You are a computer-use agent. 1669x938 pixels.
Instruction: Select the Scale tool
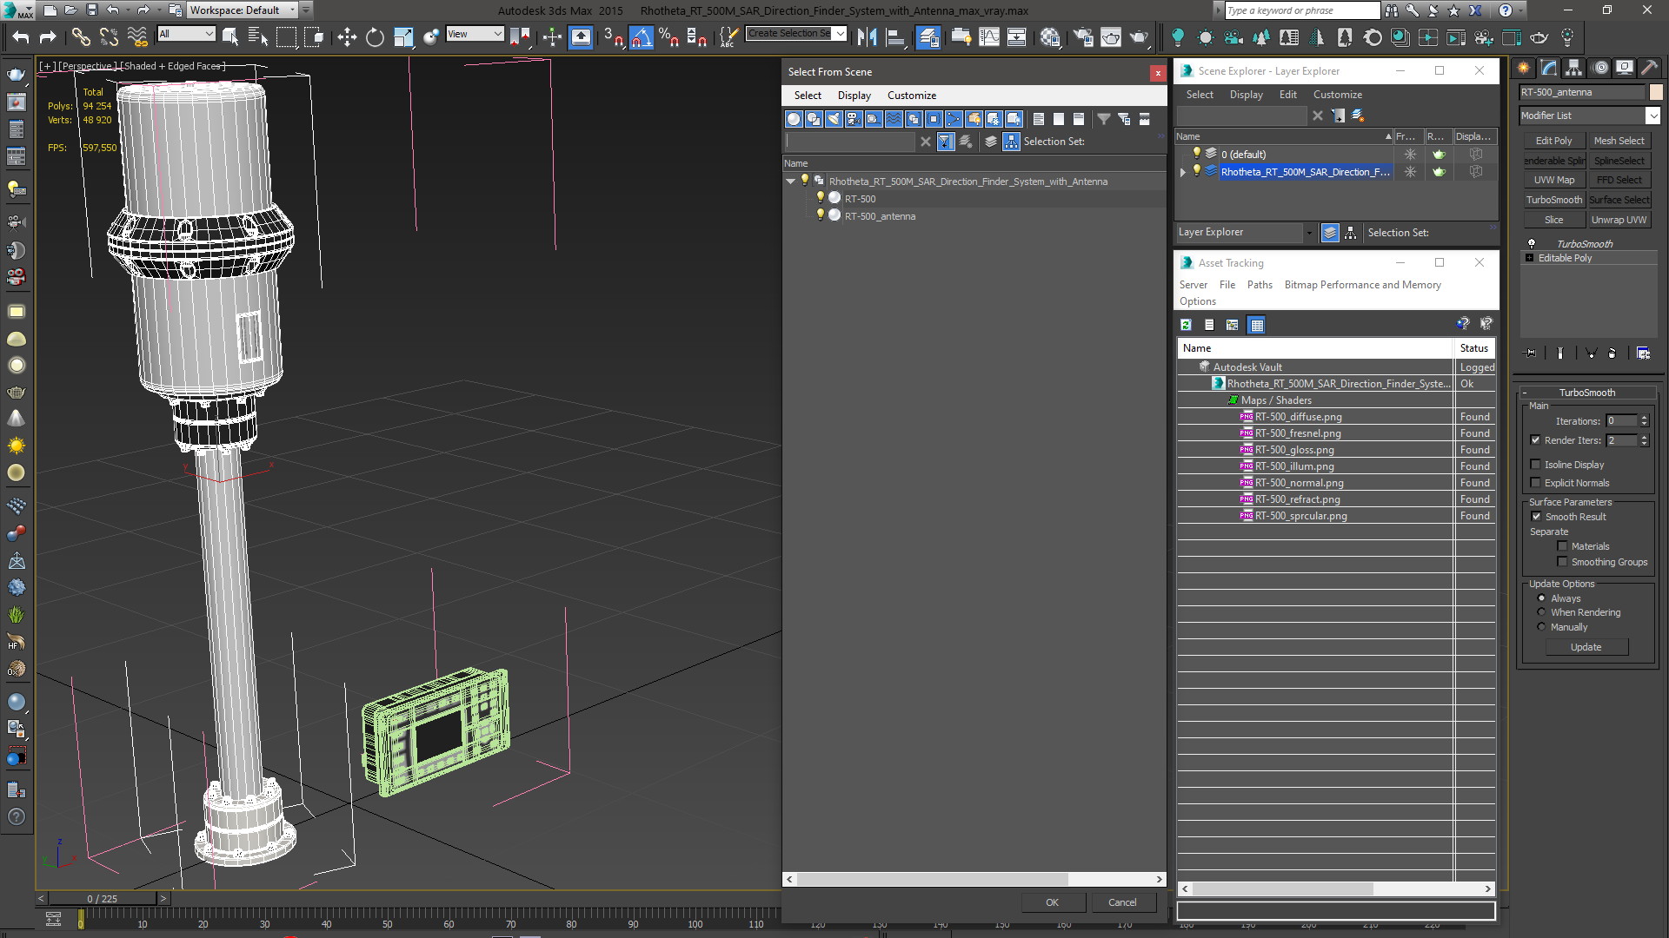click(x=402, y=36)
